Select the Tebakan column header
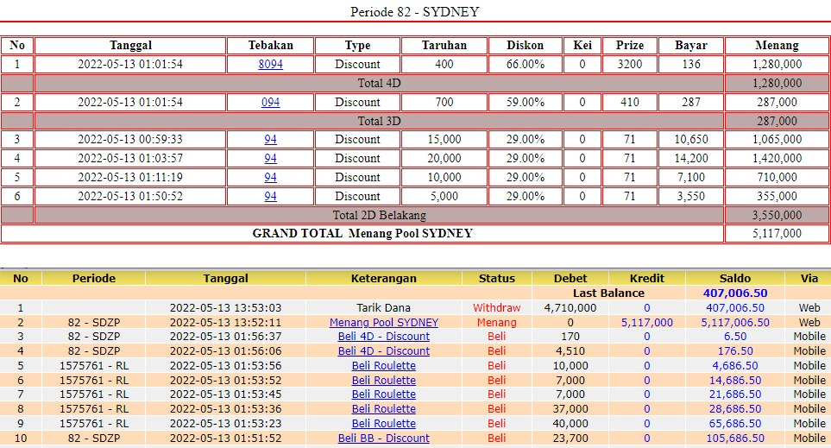831x448 pixels. click(x=270, y=46)
